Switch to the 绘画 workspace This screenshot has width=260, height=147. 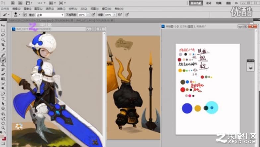tap(219, 3)
